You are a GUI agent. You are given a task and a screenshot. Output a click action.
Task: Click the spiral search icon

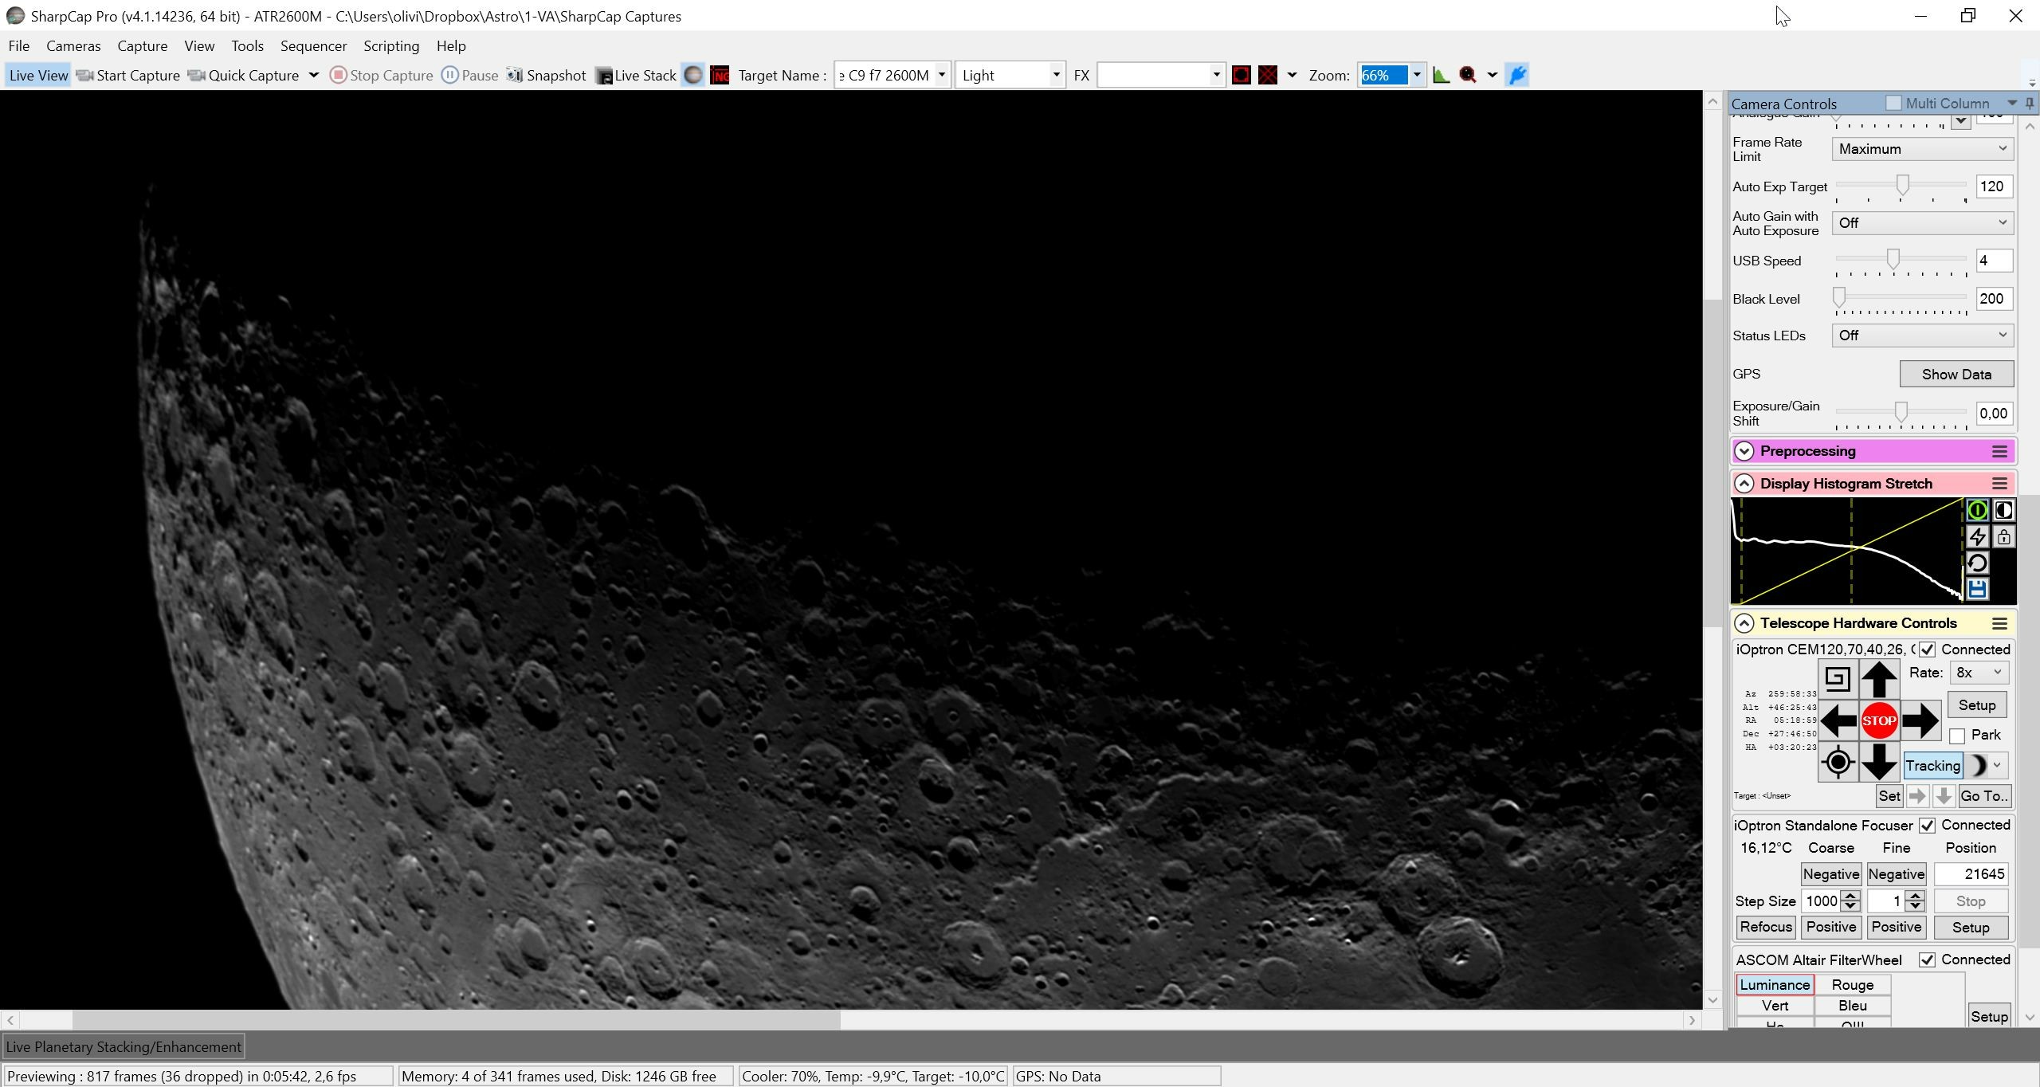(1838, 679)
